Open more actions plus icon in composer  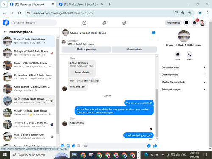click(x=62, y=145)
